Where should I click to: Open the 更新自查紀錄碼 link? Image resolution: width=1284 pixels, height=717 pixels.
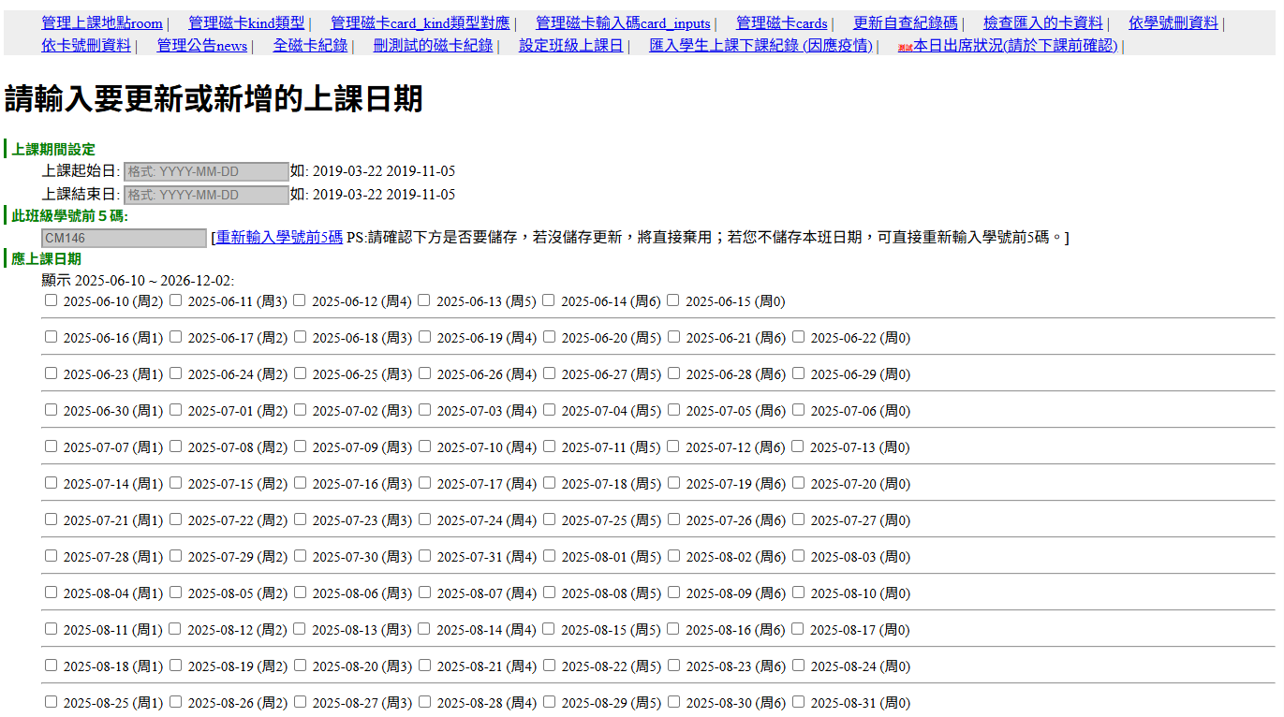[x=906, y=22]
